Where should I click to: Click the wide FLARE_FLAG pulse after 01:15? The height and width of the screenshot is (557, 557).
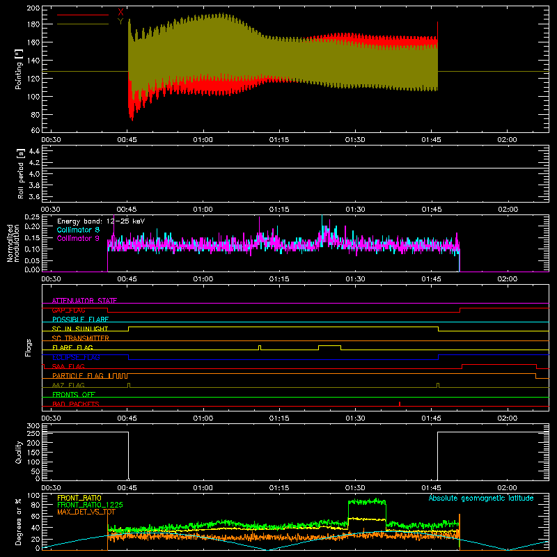tap(329, 347)
